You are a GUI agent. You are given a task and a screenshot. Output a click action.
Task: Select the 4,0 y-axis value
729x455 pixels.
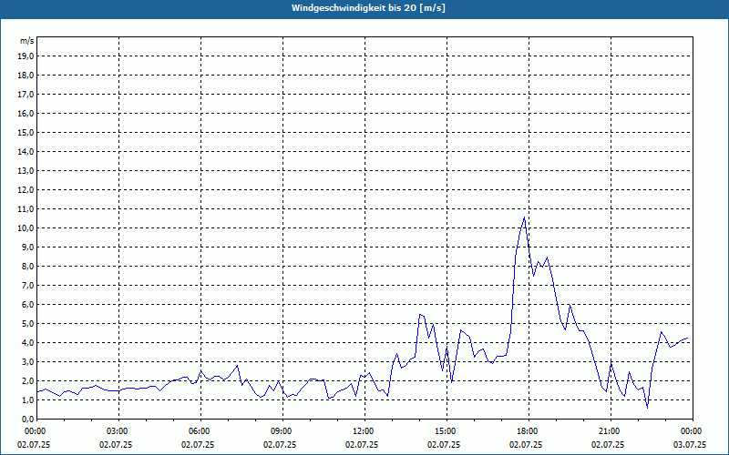point(27,343)
